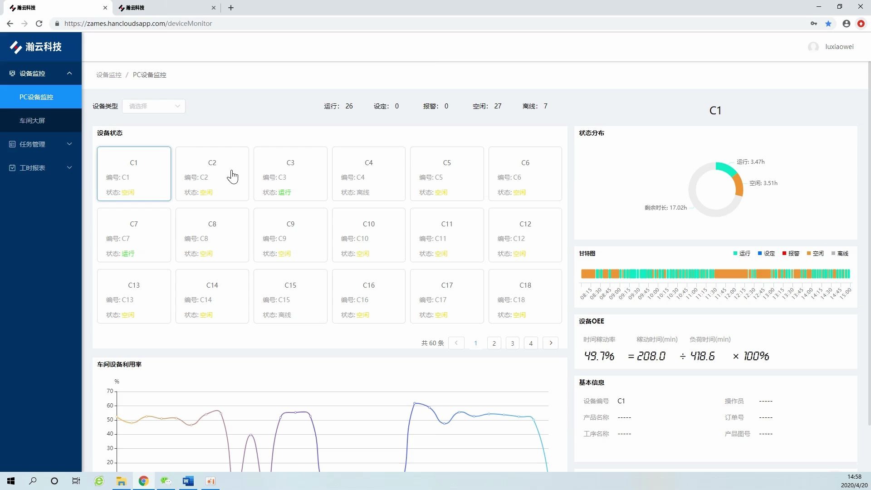Screen dimensions: 871x490
Task: Go to page 2 of devices
Action: 494,343
